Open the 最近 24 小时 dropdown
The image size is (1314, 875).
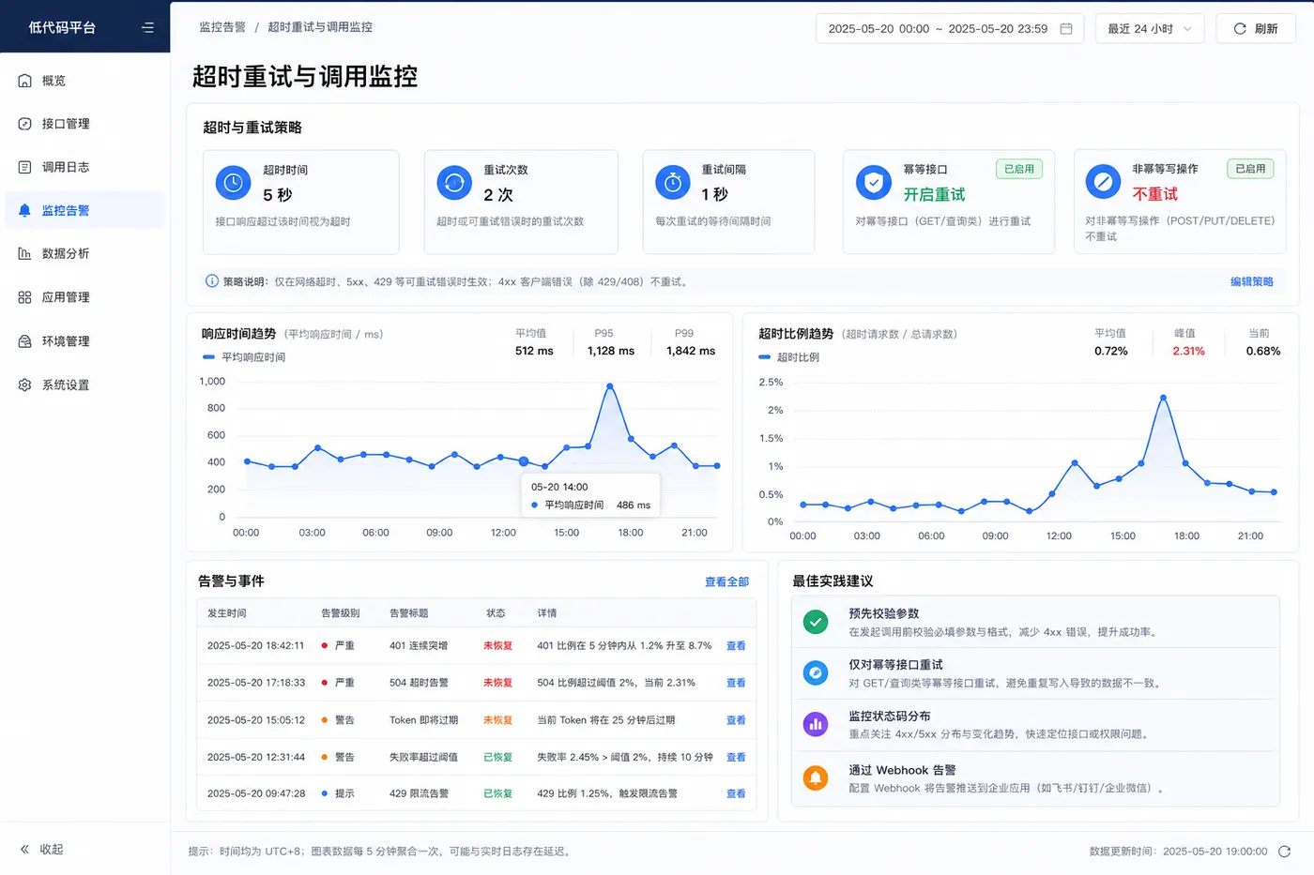point(1149,28)
